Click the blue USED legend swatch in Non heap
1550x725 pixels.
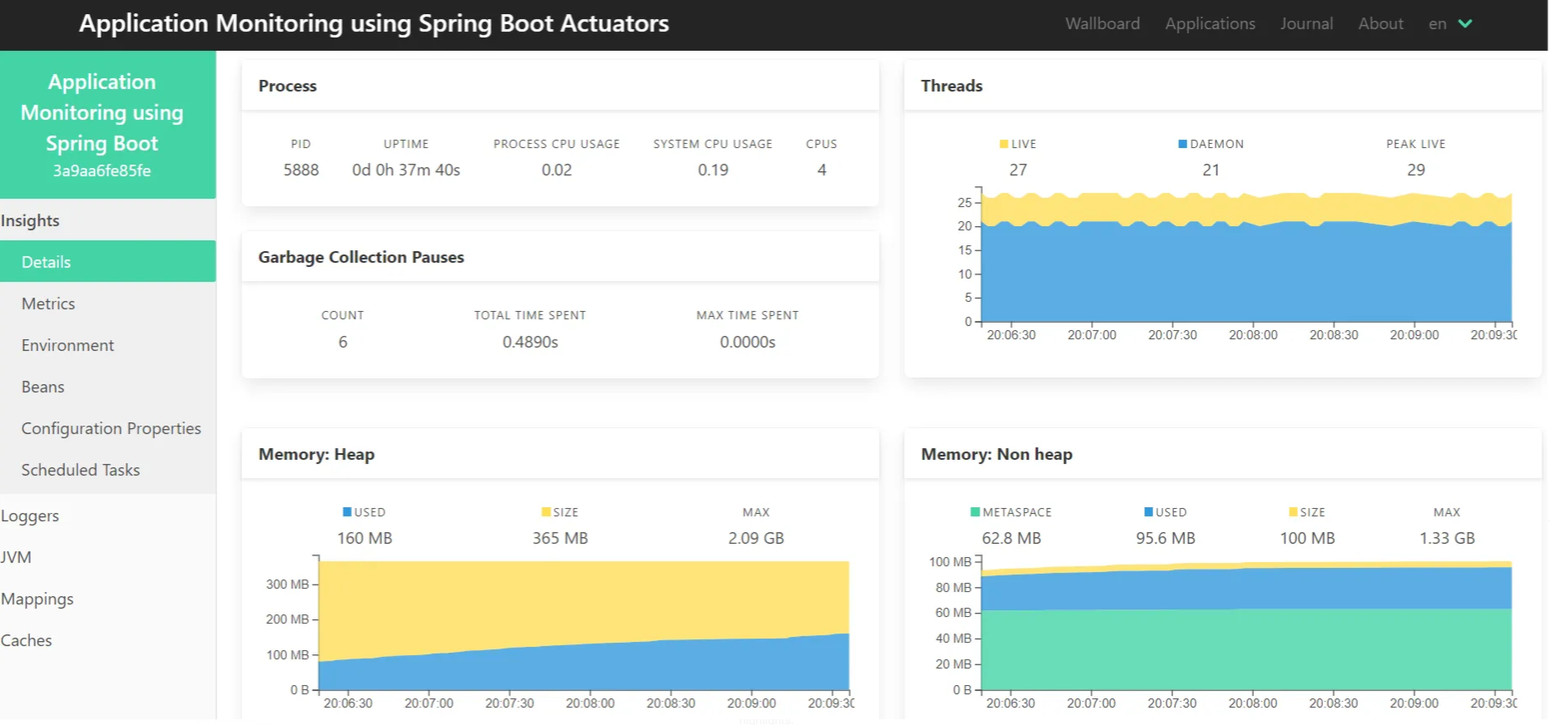pyautogui.click(x=1148, y=512)
